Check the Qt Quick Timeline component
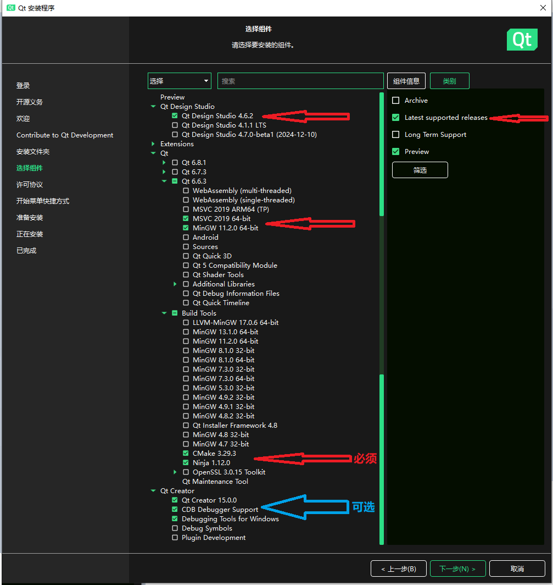Image resolution: width=553 pixels, height=585 pixels. [x=186, y=302]
